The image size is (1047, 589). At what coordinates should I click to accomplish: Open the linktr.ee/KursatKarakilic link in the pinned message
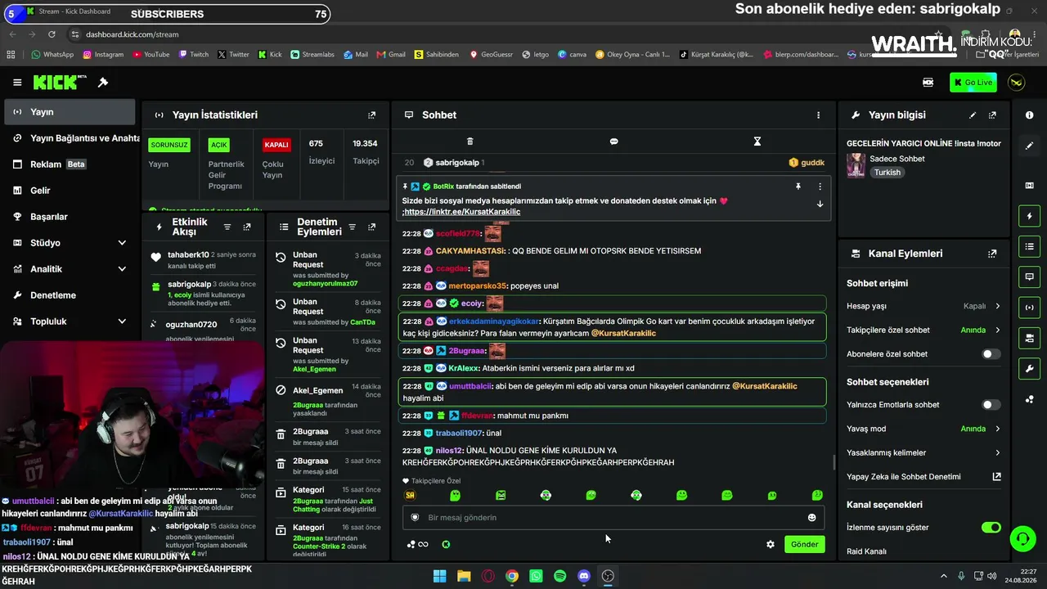(x=462, y=212)
